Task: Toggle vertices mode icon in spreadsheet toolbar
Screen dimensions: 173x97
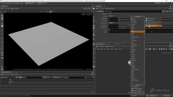Action: pyautogui.click(x=18, y=77)
